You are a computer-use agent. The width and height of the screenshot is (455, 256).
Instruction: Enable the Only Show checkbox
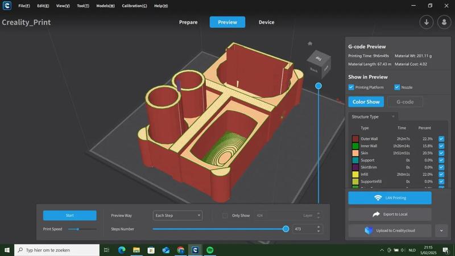pos(225,216)
